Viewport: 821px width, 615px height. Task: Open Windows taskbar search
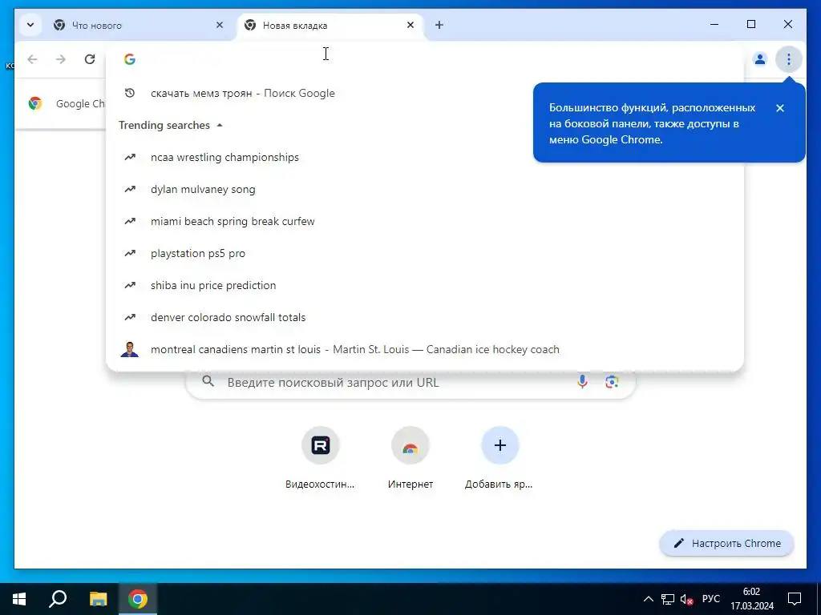tap(58, 599)
